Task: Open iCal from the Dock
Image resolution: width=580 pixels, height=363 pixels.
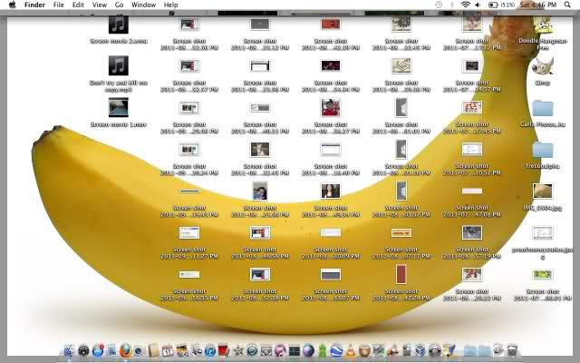Action: click(x=168, y=350)
